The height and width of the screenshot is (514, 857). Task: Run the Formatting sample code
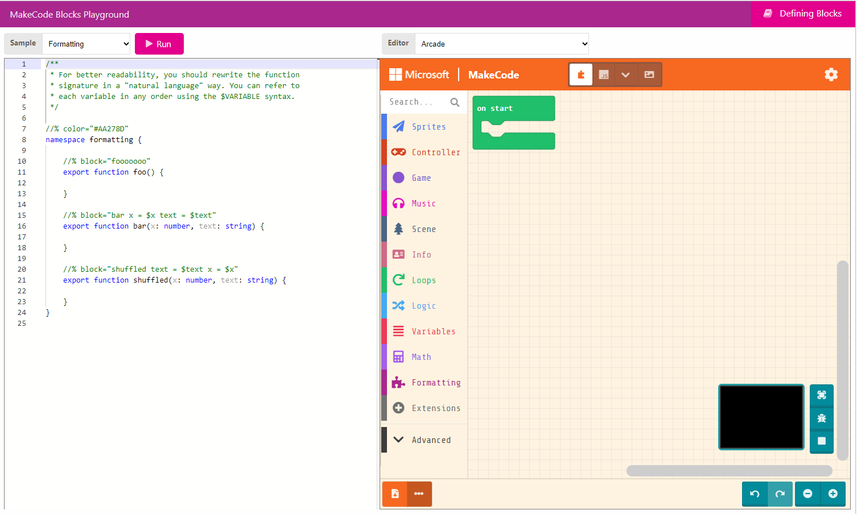(x=159, y=43)
